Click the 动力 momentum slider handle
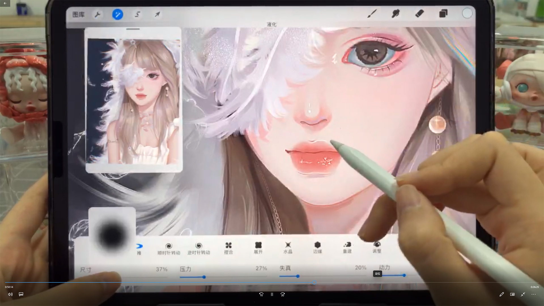544x306 pixels. [404, 275]
